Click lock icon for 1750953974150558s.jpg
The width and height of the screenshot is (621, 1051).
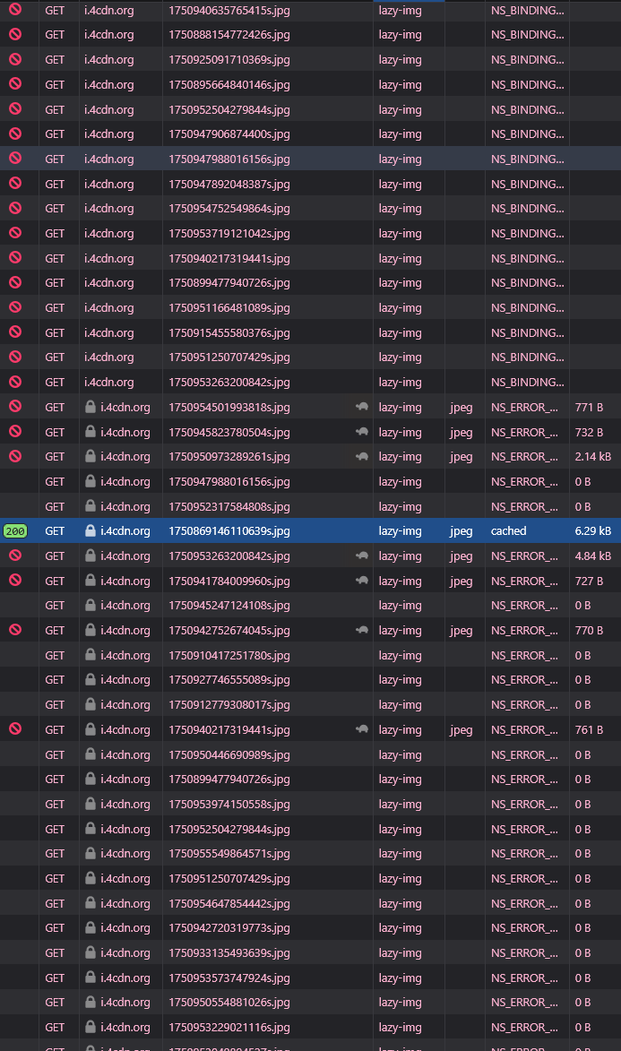(91, 803)
